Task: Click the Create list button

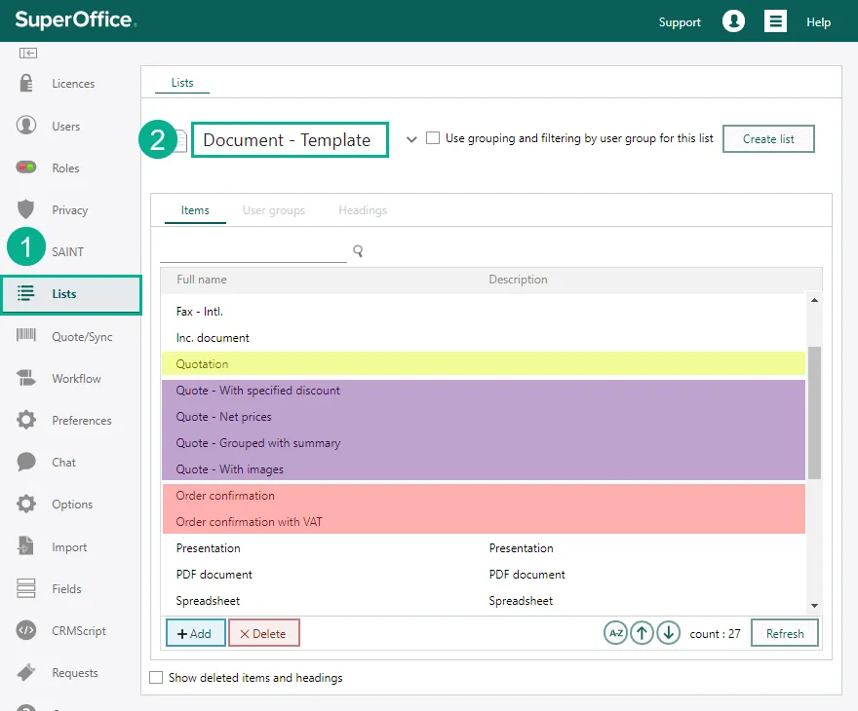Action: pos(768,139)
